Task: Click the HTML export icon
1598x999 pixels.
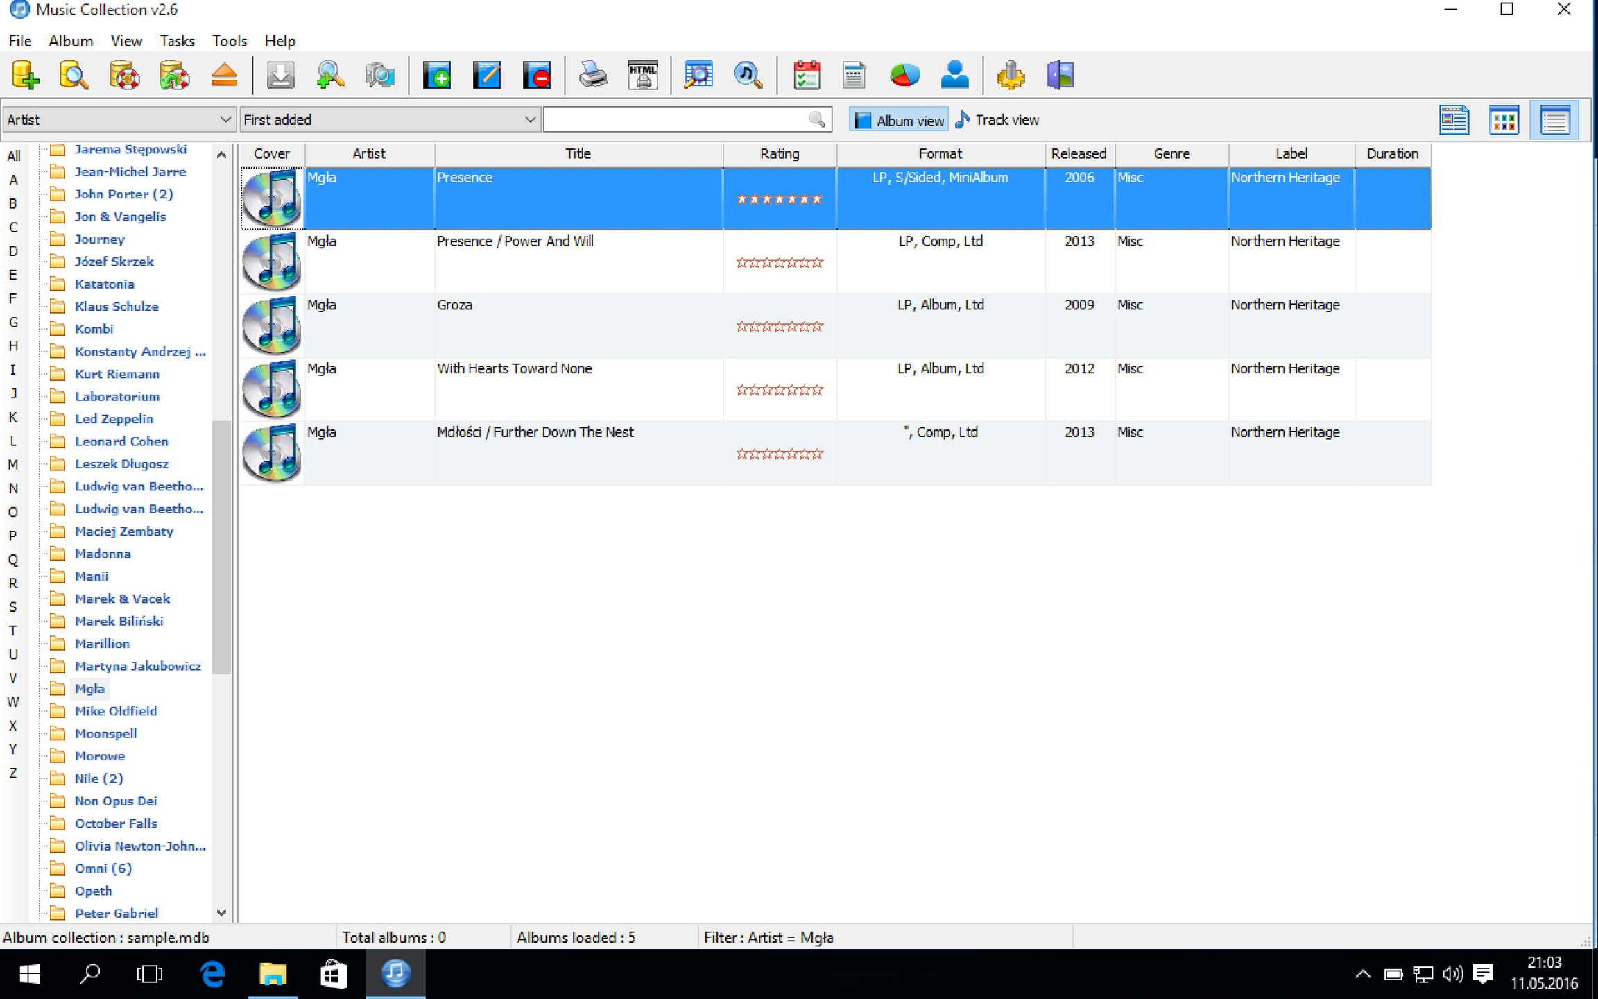Action: 643,75
